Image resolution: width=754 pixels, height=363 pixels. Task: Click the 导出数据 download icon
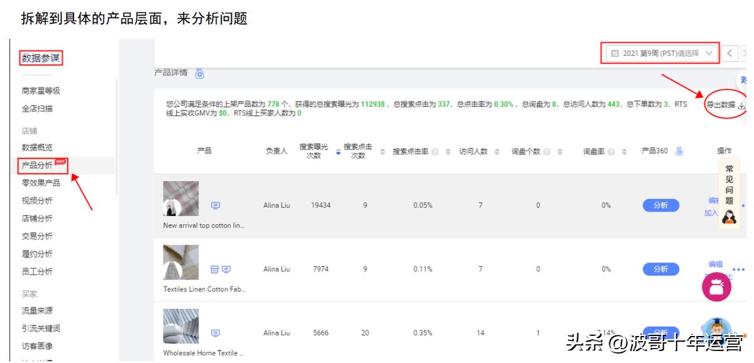click(x=741, y=106)
